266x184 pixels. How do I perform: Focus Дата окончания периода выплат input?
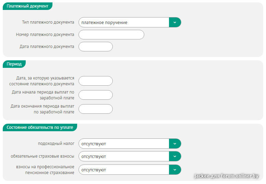[x=95, y=109]
